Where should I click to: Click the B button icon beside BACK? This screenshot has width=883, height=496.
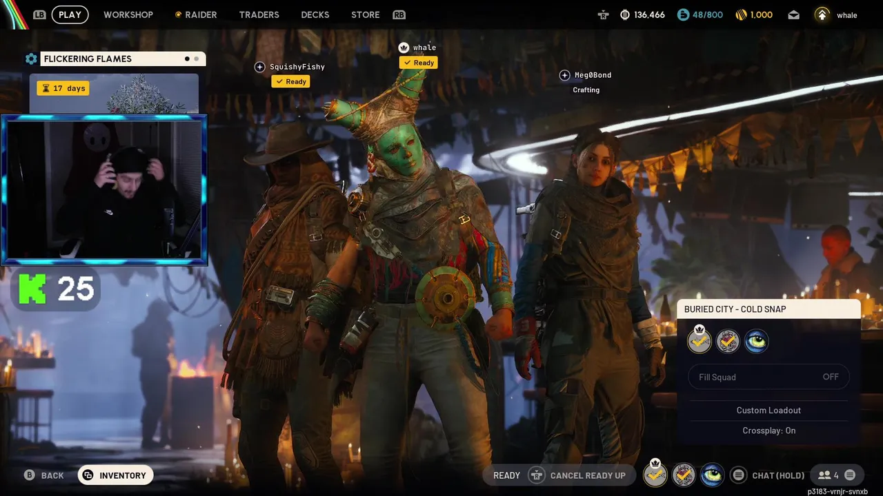tap(30, 475)
